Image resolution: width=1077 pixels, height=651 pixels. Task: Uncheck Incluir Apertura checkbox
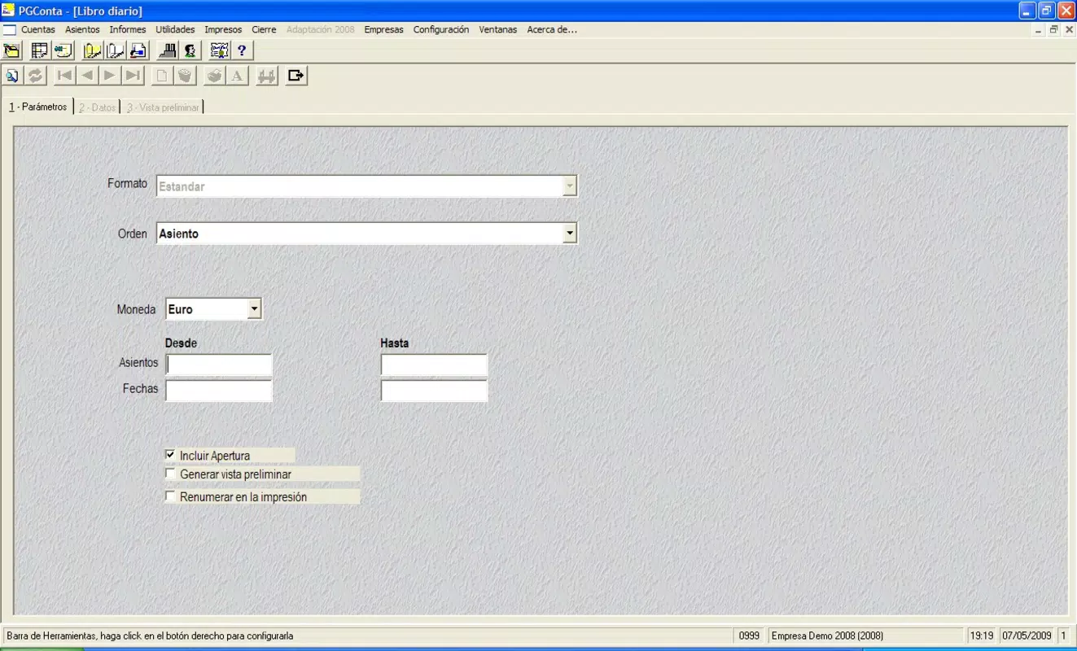click(170, 455)
